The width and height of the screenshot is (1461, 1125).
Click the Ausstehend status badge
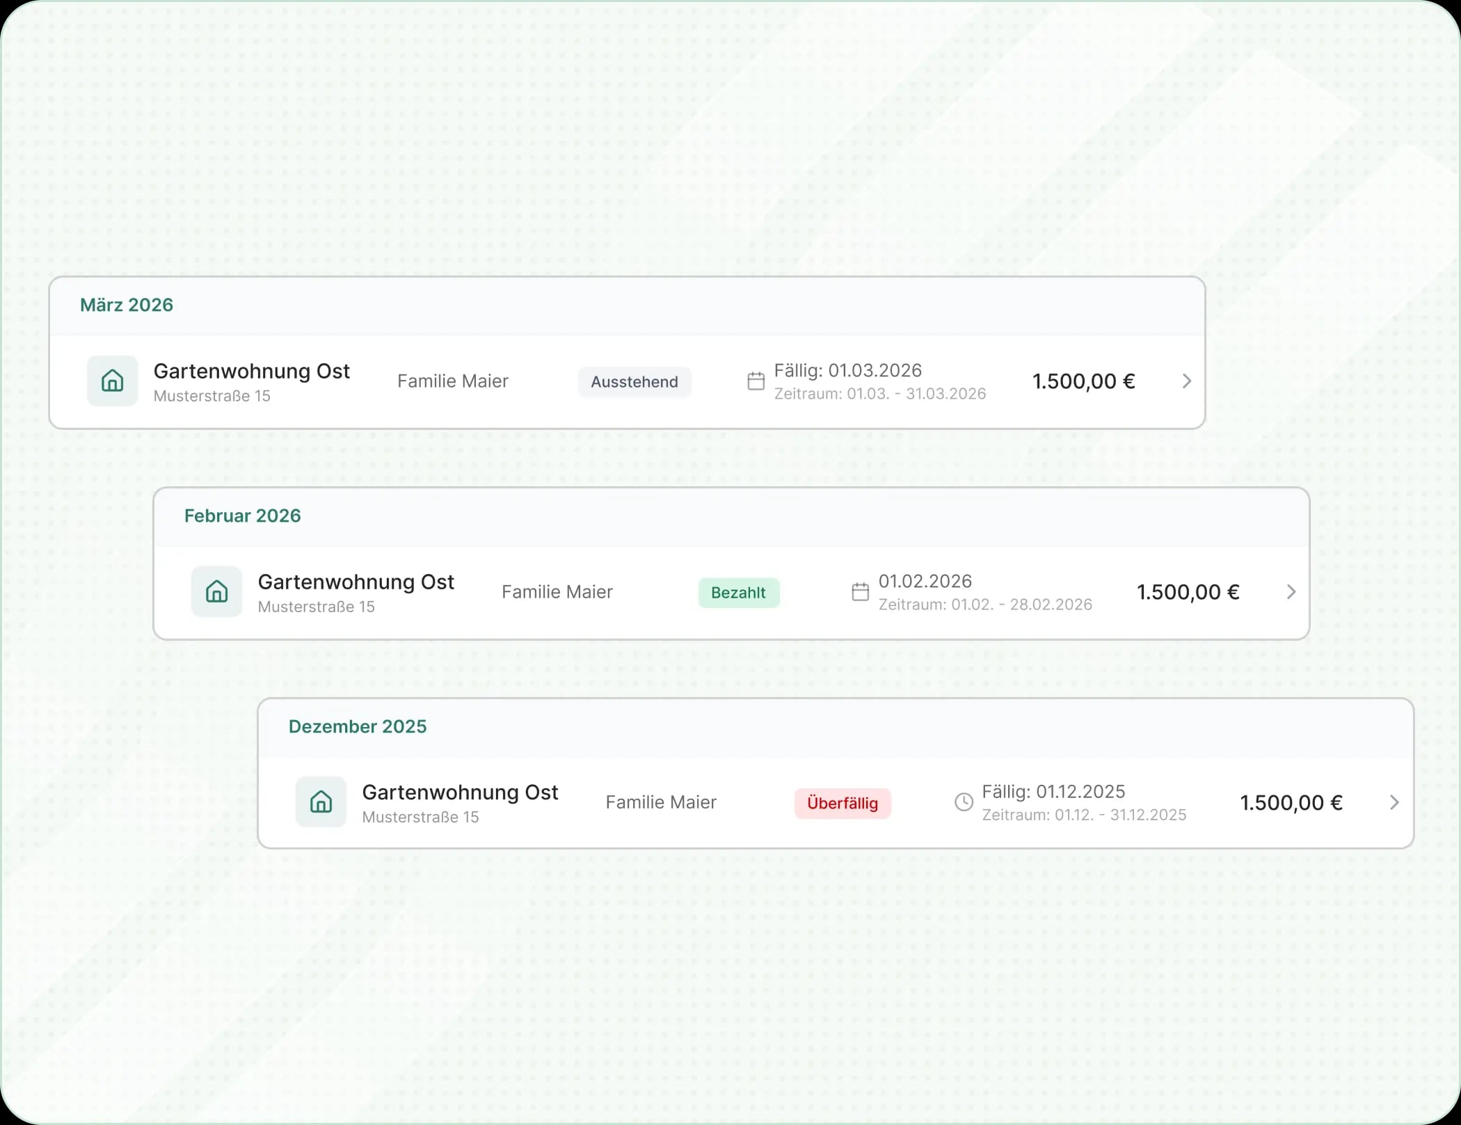(x=634, y=382)
